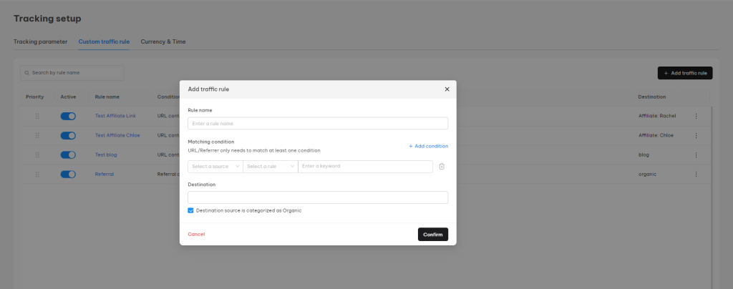Open more options menu for organic row

(x=696, y=174)
